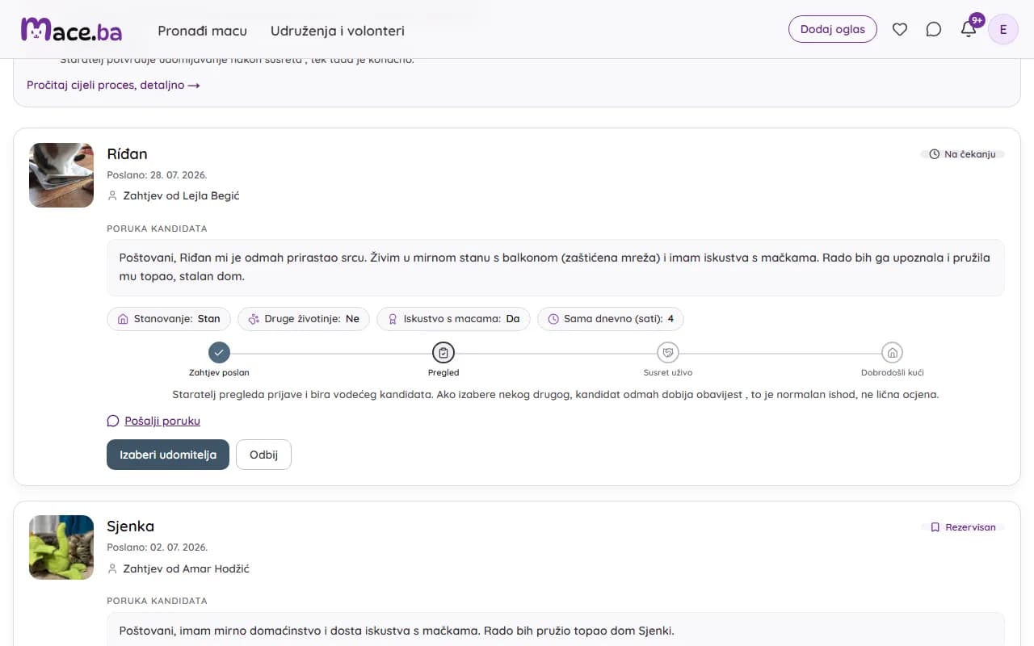Open 'Udruženja i volonteri' navigation item
This screenshot has height=646, width=1034.
click(338, 31)
